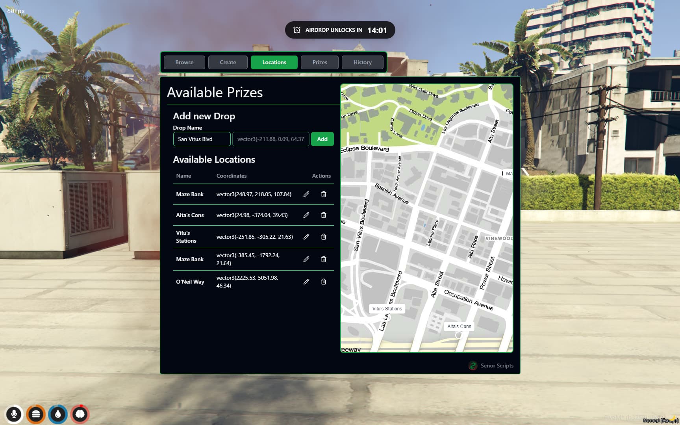Screen dimensions: 680x425
Task: Select coordinates vector3(2225.53, 5051.98, 46.34)
Action: (247, 282)
